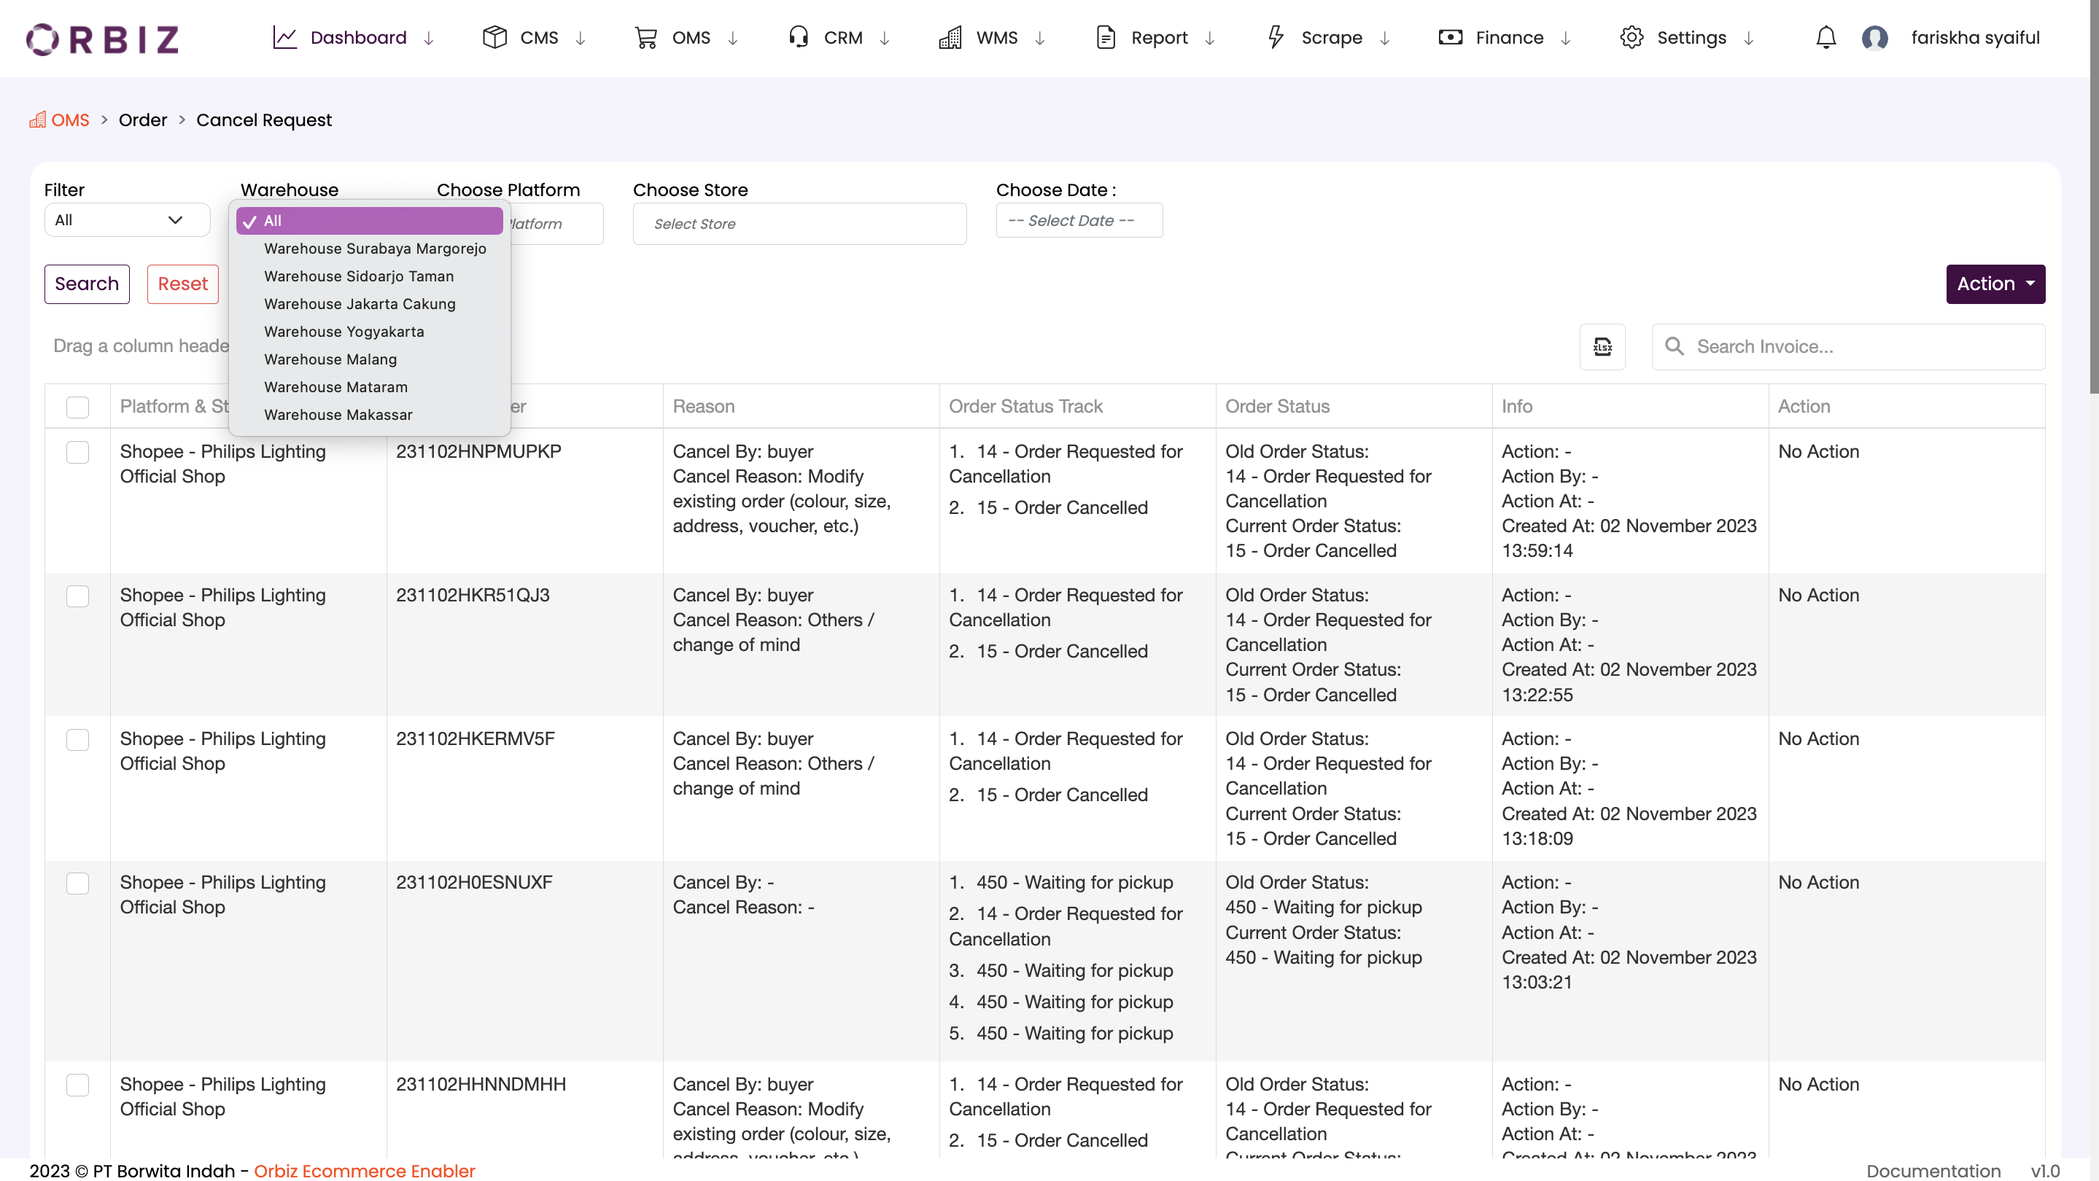Export table to XLSX file

click(x=1602, y=347)
